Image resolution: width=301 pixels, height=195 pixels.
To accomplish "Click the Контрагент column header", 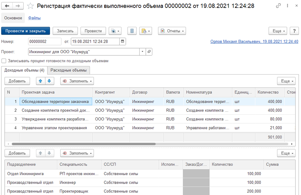I will pos(111,92).
